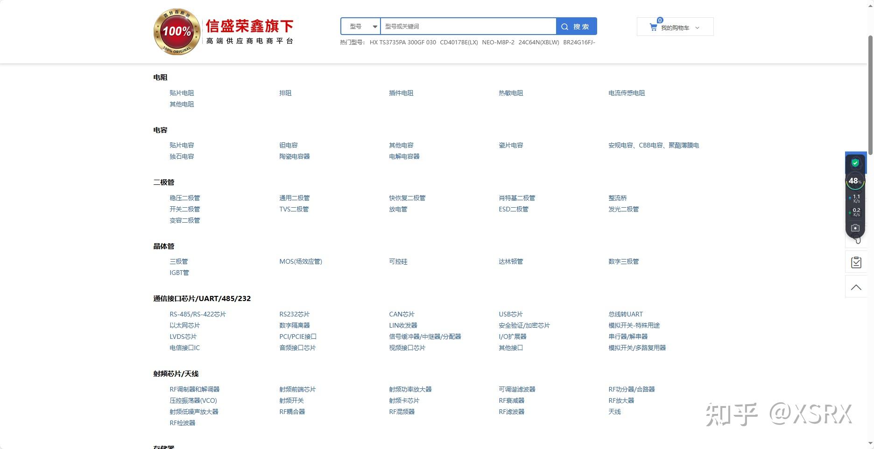This screenshot has height=449, width=874.
Task: Open the RS-485/RS-422芯片 category
Action: click(197, 314)
